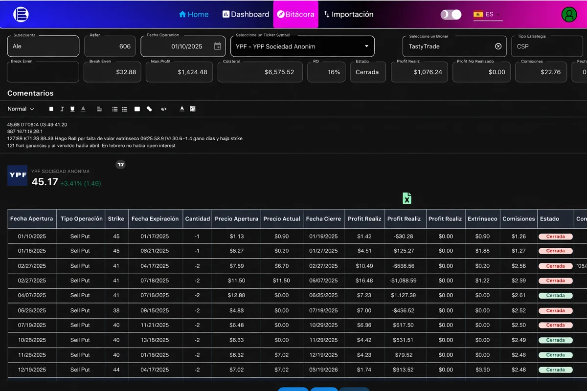The image size is (587, 391).
Task: Open the ES language dropdown
Action: tap(487, 14)
